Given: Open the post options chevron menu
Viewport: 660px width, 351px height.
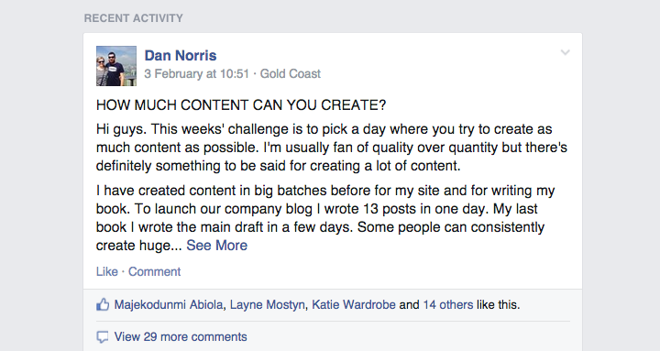Looking at the screenshot, I should point(565,52).
